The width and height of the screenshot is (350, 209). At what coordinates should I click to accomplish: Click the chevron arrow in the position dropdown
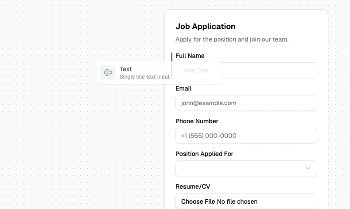tap(308, 168)
